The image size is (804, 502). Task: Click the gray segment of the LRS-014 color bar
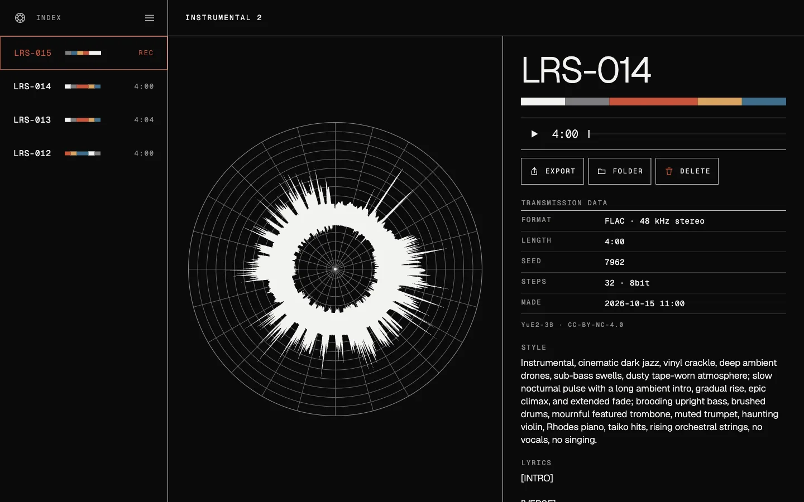coord(587,102)
